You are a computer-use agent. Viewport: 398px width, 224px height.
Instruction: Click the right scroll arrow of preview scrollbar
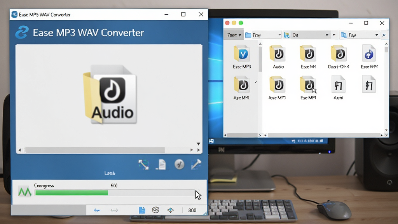click(192, 150)
